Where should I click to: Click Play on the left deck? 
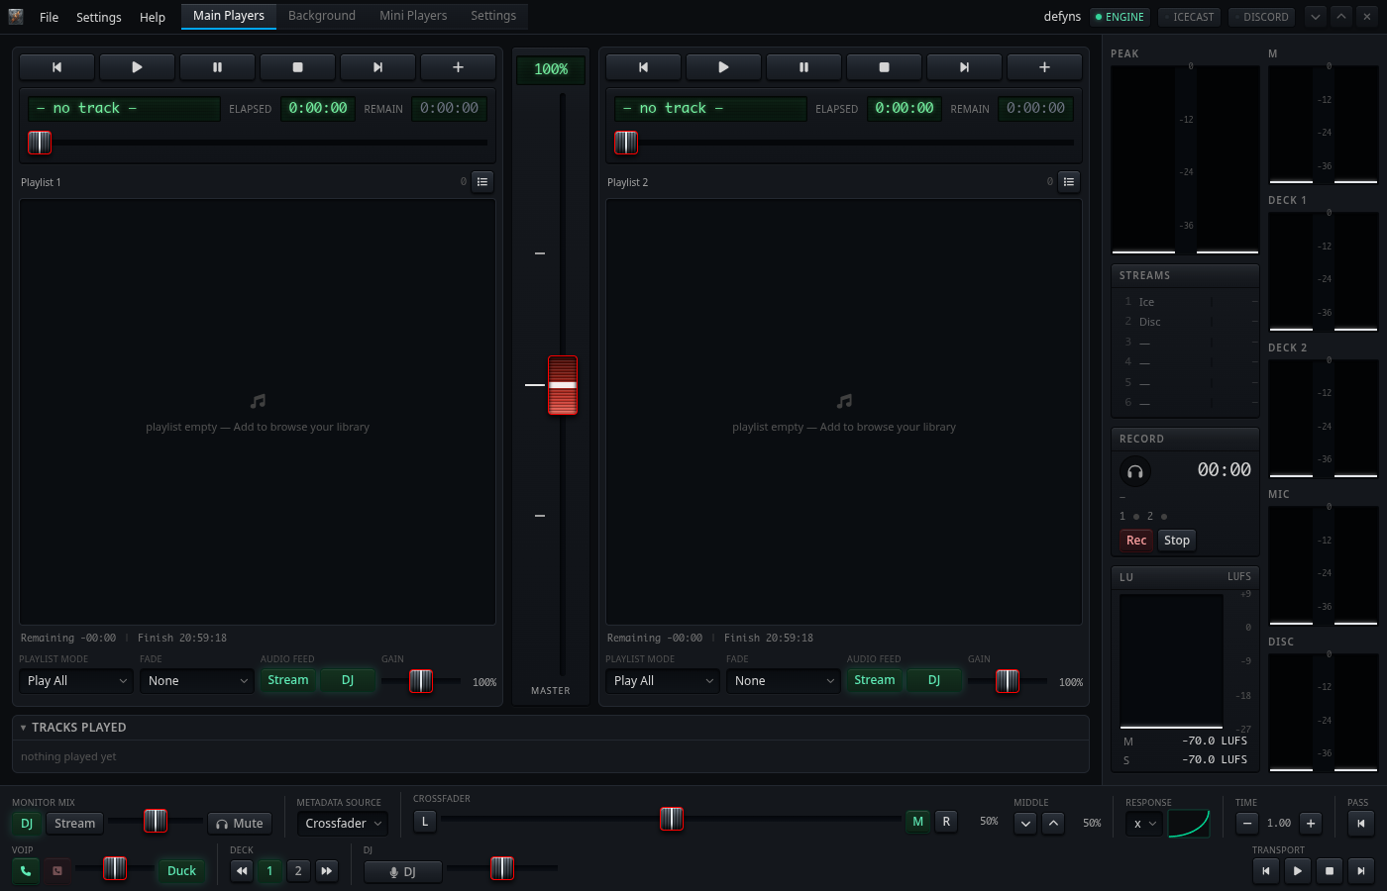pos(137,67)
